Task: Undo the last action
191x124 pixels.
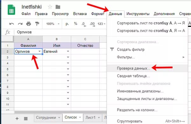Action: 11,24
